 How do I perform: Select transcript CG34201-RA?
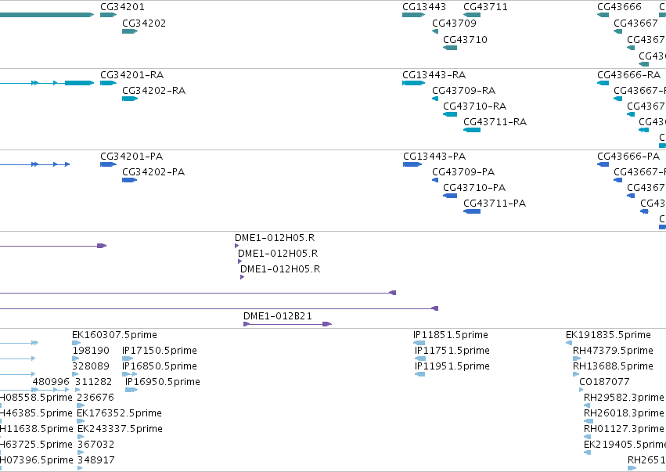pos(108,83)
